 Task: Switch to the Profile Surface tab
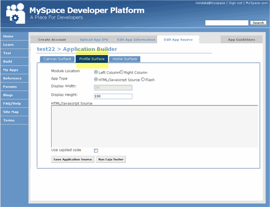(x=91, y=59)
